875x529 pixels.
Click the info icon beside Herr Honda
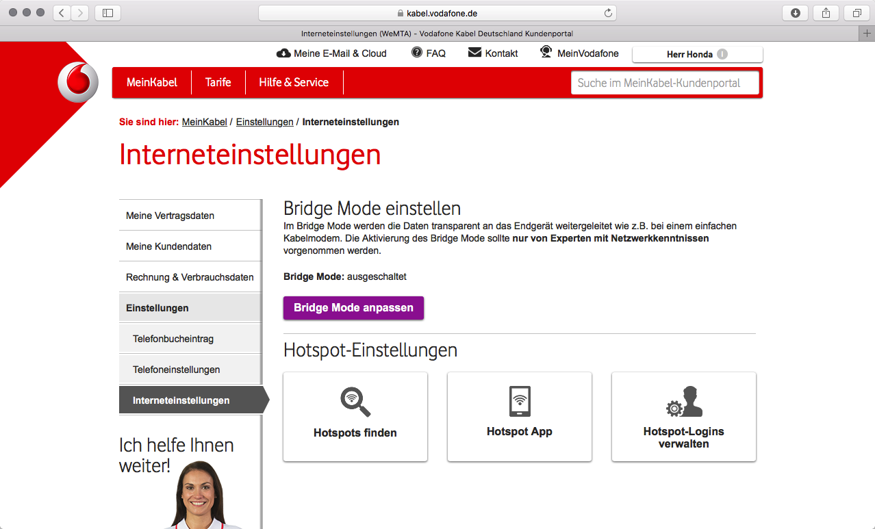pyautogui.click(x=722, y=54)
